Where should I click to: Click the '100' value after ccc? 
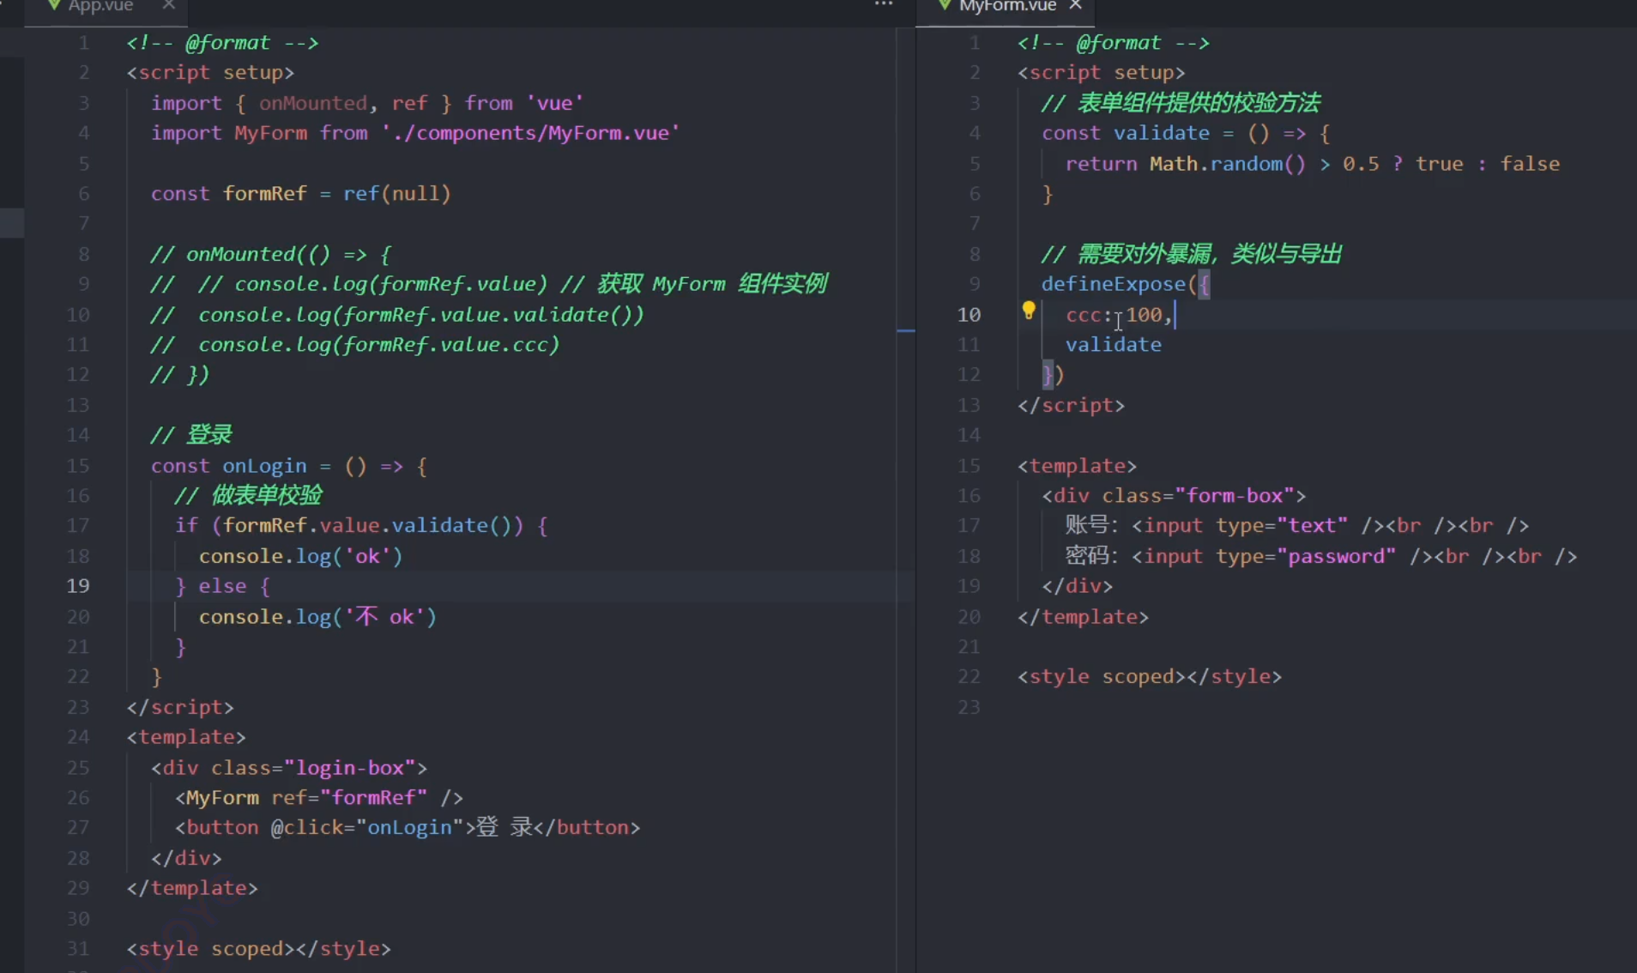[x=1144, y=315]
